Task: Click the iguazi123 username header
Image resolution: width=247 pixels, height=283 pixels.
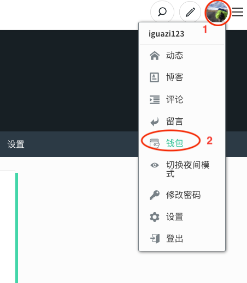Action: tap(167, 34)
